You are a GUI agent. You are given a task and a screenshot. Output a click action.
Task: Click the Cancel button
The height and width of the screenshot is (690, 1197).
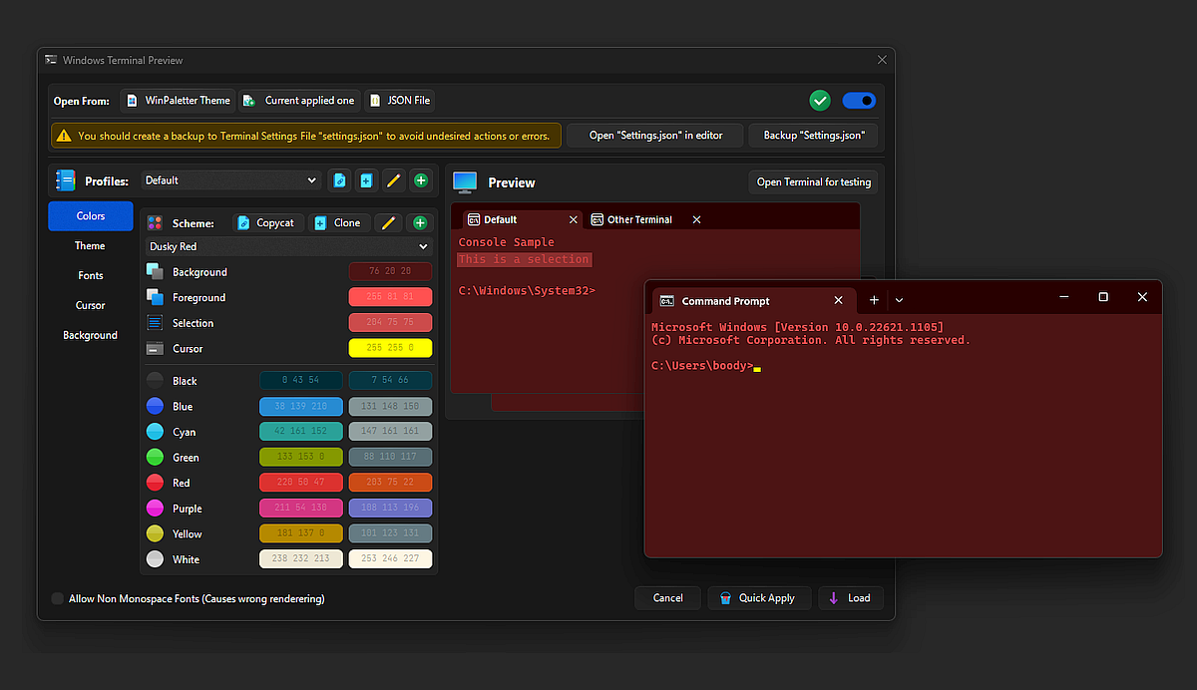[x=667, y=598]
